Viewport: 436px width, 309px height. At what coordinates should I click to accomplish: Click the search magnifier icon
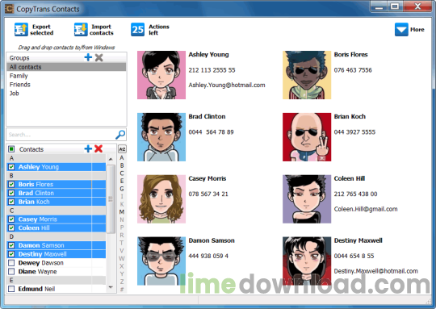pos(120,135)
